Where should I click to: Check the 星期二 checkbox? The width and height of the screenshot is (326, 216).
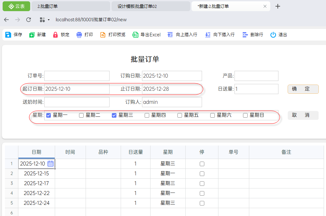click(81, 115)
